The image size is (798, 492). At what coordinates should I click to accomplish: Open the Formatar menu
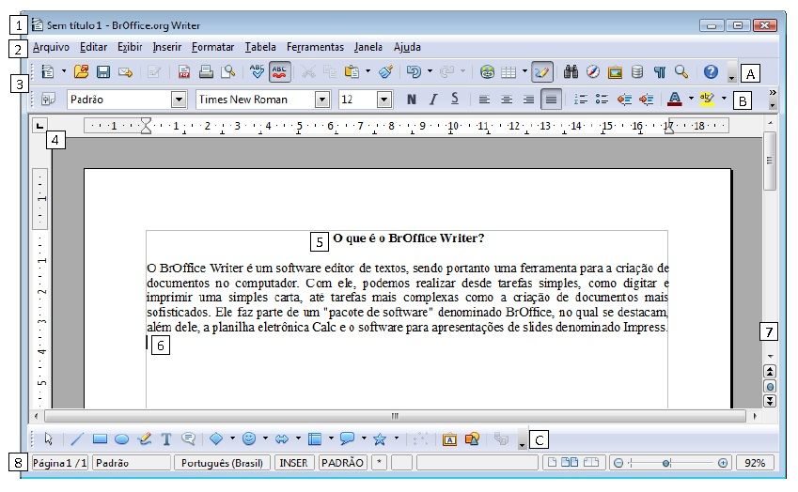tap(212, 47)
